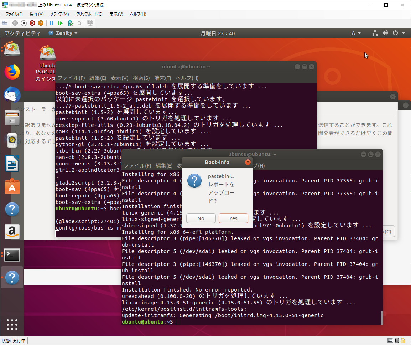Show Applications grid

(x=12, y=325)
